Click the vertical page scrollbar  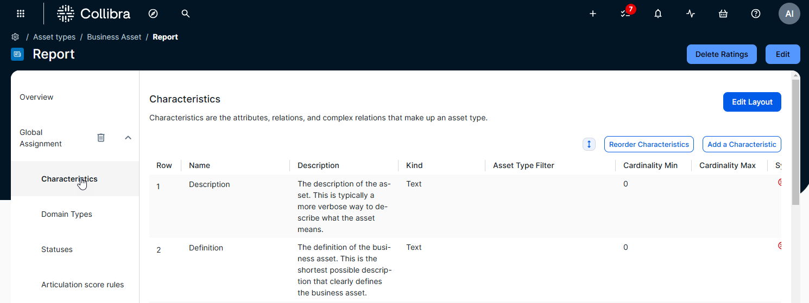[x=795, y=141]
